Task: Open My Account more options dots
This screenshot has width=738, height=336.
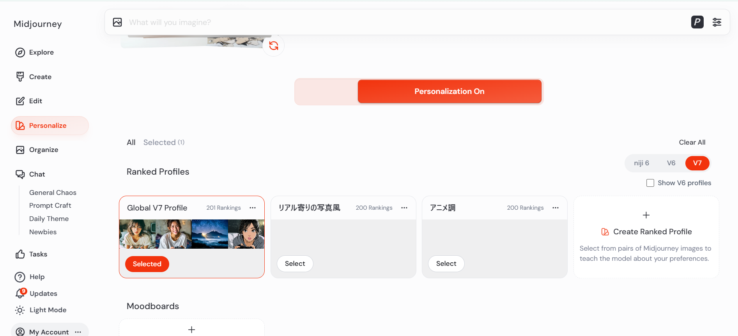Action: click(78, 332)
